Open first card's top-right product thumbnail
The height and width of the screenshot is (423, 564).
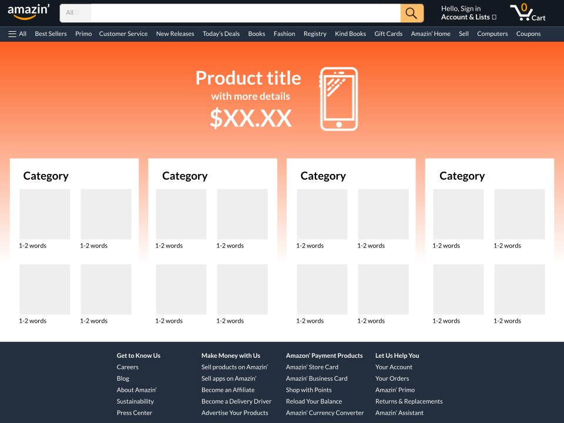(106, 214)
